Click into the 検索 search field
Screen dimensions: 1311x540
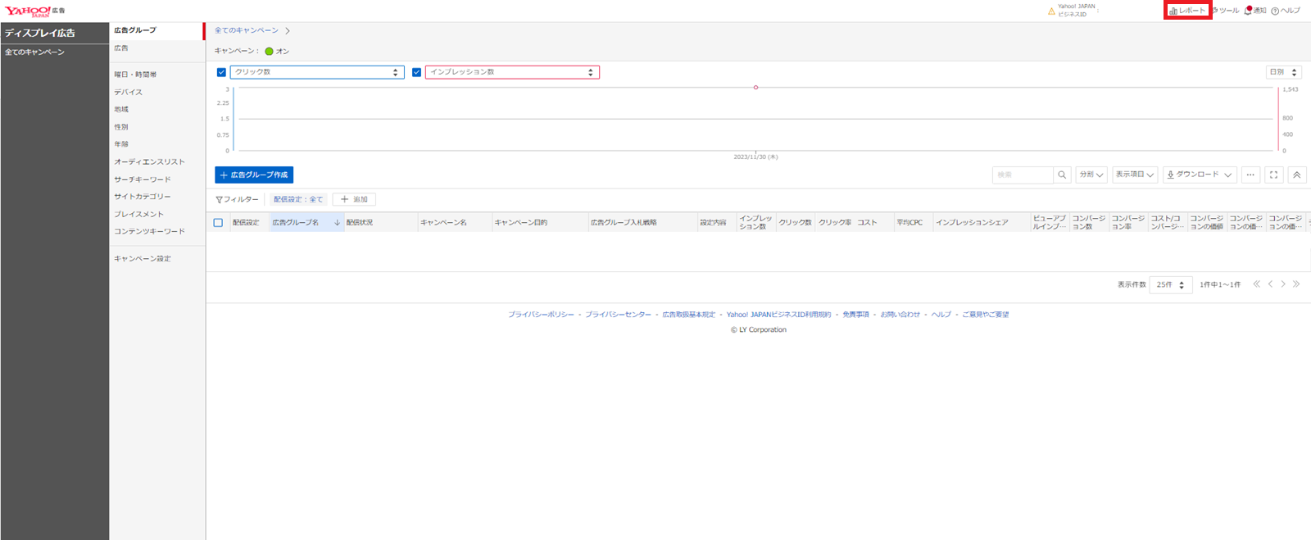1023,175
